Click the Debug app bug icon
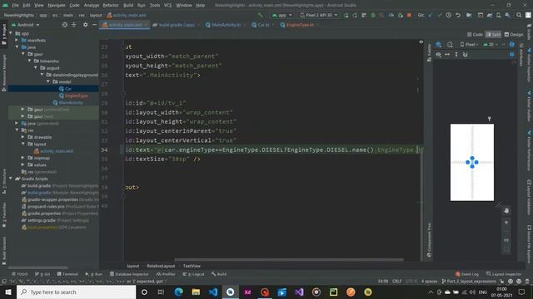The height and width of the screenshot is (299, 533). 373,15
